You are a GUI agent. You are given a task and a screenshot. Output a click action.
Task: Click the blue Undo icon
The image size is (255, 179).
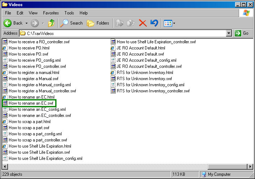[x=154, y=23]
